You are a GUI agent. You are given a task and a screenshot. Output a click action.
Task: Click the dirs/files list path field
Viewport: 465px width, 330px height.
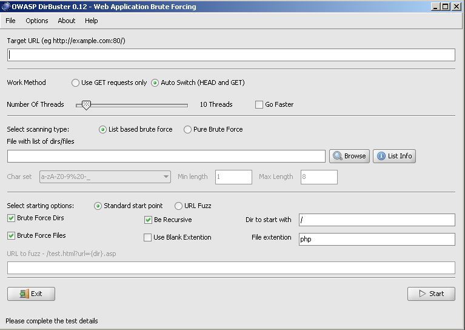[166, 156]
